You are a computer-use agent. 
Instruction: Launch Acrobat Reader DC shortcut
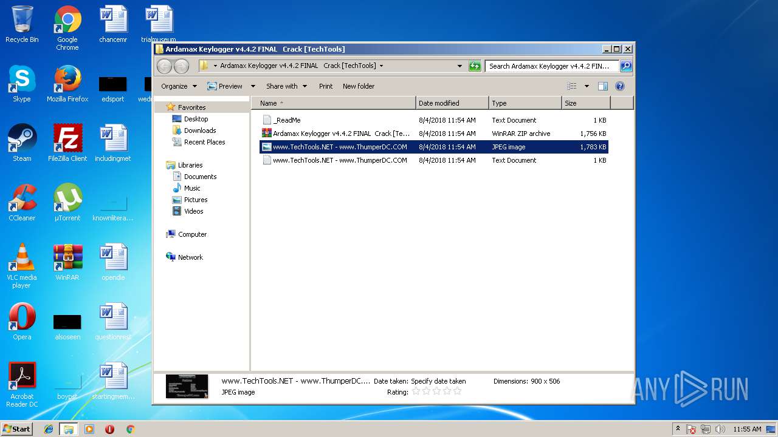(x=22, y=385)
